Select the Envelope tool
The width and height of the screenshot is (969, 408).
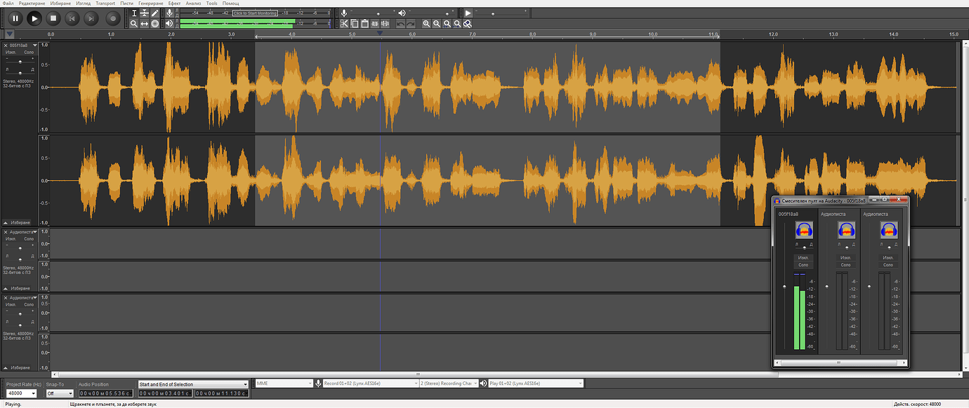tap(145, 13)
